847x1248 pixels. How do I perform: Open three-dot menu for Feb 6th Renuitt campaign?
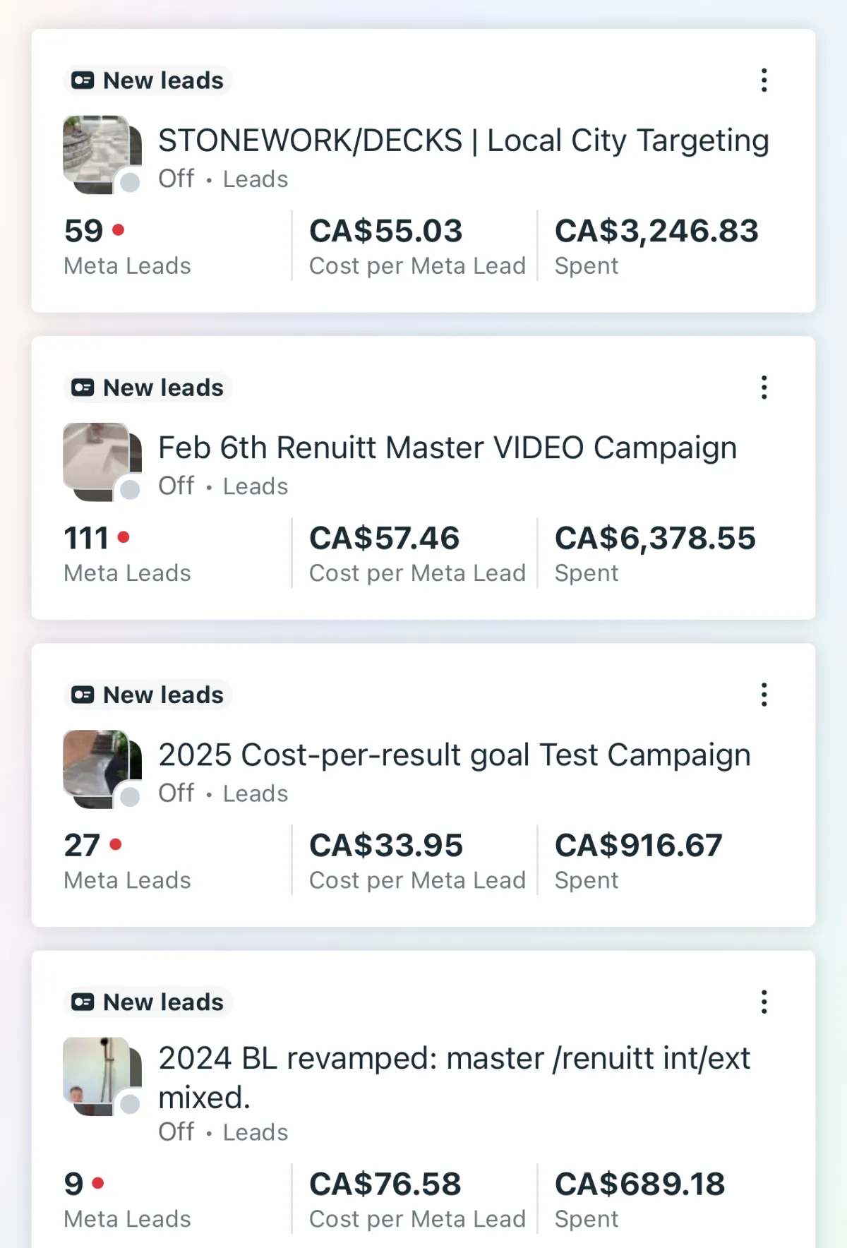(764, 388)
